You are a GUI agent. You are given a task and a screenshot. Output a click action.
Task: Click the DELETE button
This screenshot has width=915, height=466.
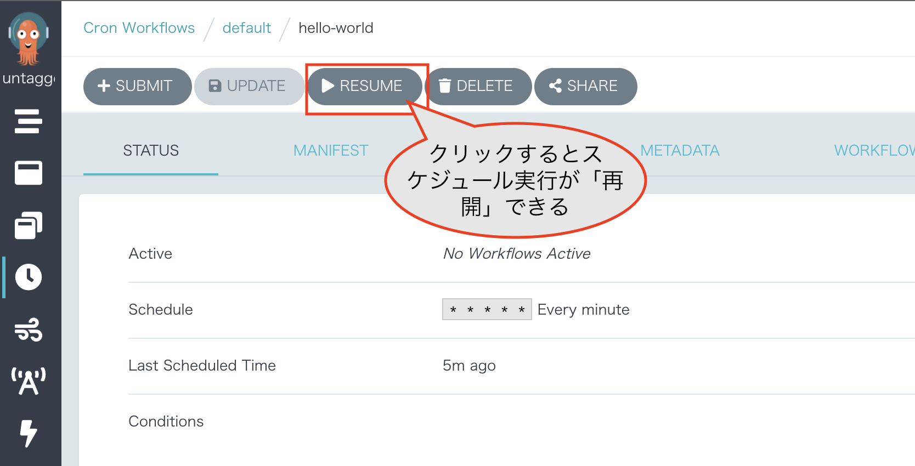(x=478, y=86)
